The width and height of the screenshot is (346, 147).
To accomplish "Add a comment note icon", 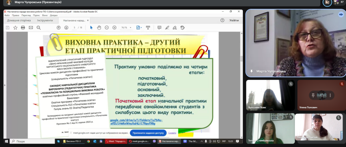I will 159,28.
